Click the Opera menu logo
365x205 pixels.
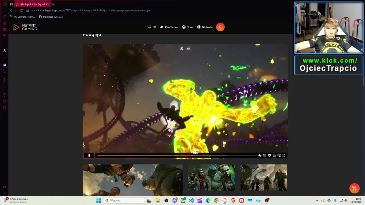[5, 4]
